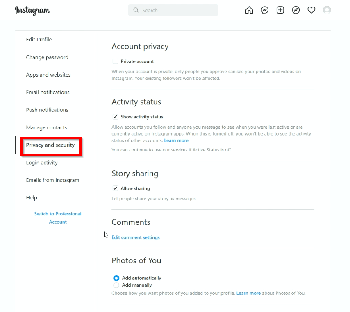Select the Add manually radio button
Image resolution: width=350 pixels, height=312 pixels.
tap(116, 285)
